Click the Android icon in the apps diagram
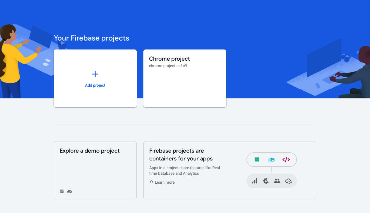This screenshot has height=213, width=370. pyautogui.click(x=257, y=160)
